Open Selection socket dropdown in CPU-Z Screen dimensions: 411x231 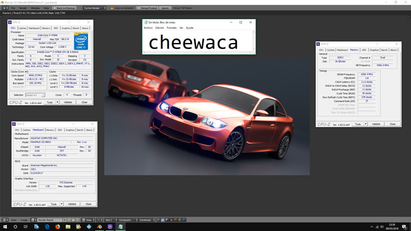coord(35,95)
